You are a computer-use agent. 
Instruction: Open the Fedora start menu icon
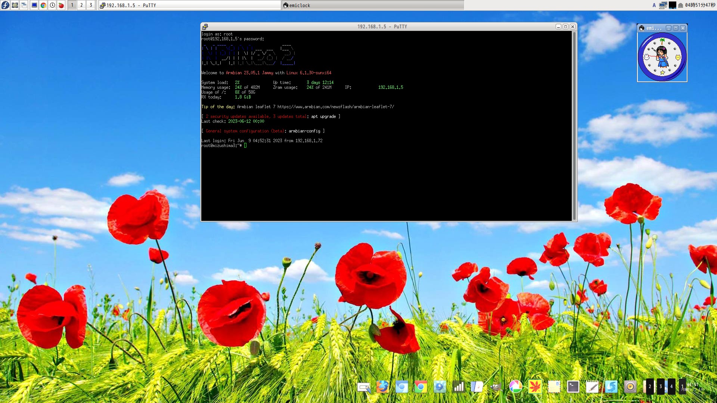(x=5, y=5)
